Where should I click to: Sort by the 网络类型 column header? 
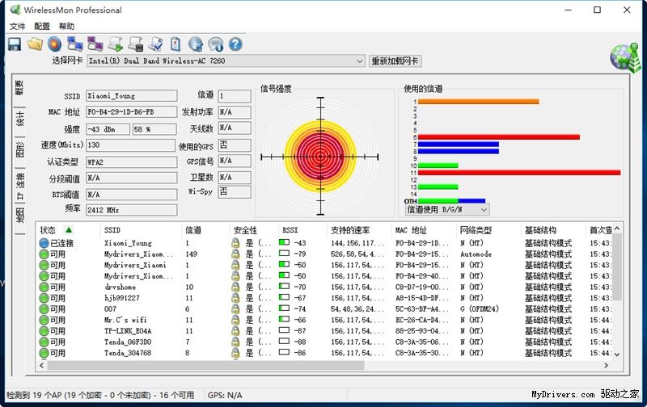(489, 230)
